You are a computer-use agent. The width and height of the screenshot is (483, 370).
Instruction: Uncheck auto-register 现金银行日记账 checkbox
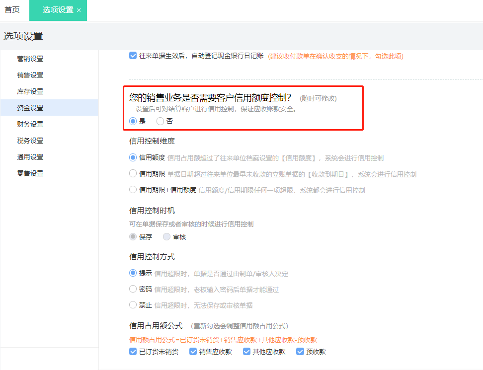click(x=133, y=56)
